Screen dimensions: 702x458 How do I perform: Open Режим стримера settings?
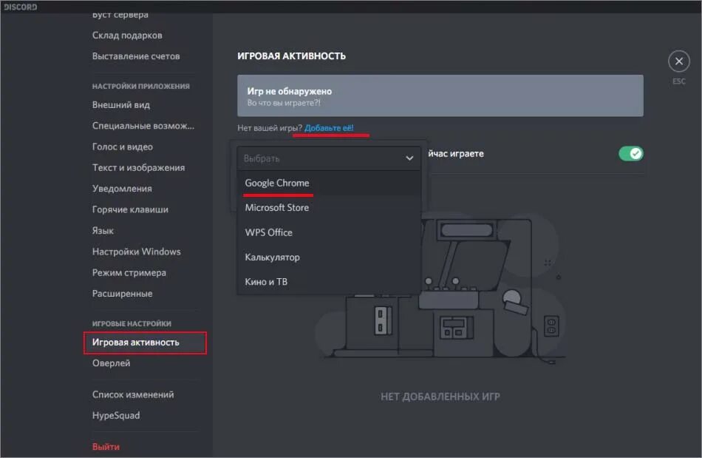click(129, 272)
